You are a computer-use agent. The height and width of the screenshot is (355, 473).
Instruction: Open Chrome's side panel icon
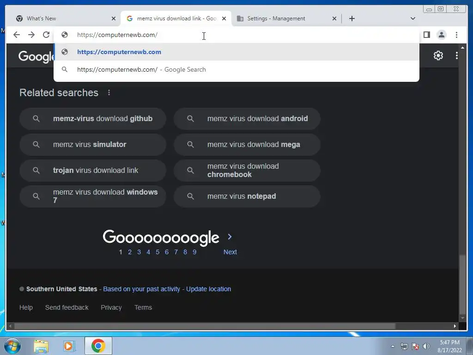point(426,35)
